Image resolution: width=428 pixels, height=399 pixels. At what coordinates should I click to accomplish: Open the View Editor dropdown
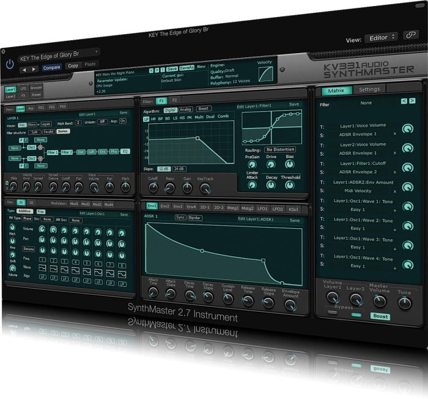coord(382,37)
